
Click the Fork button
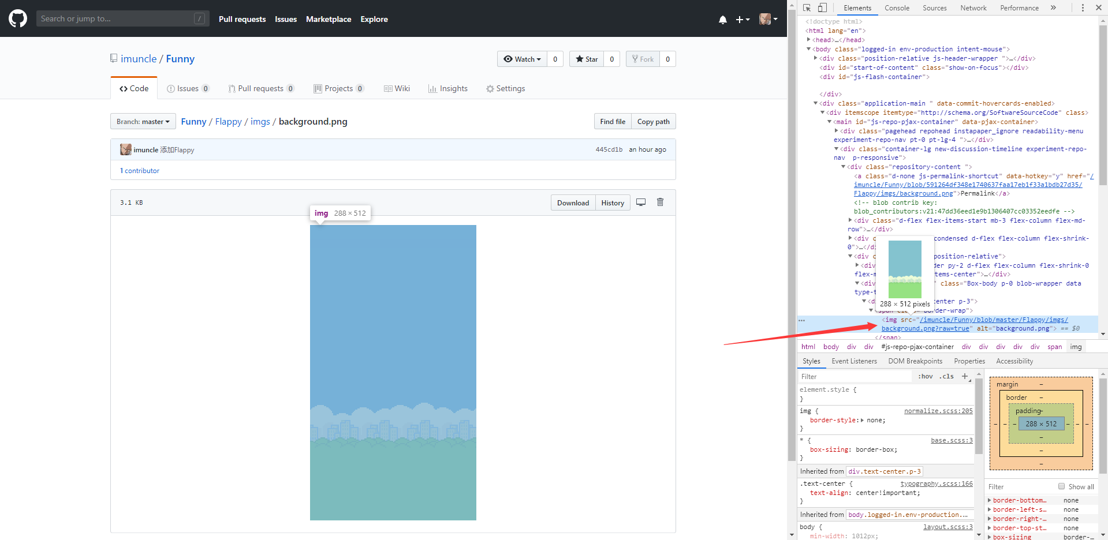[643, 59]
